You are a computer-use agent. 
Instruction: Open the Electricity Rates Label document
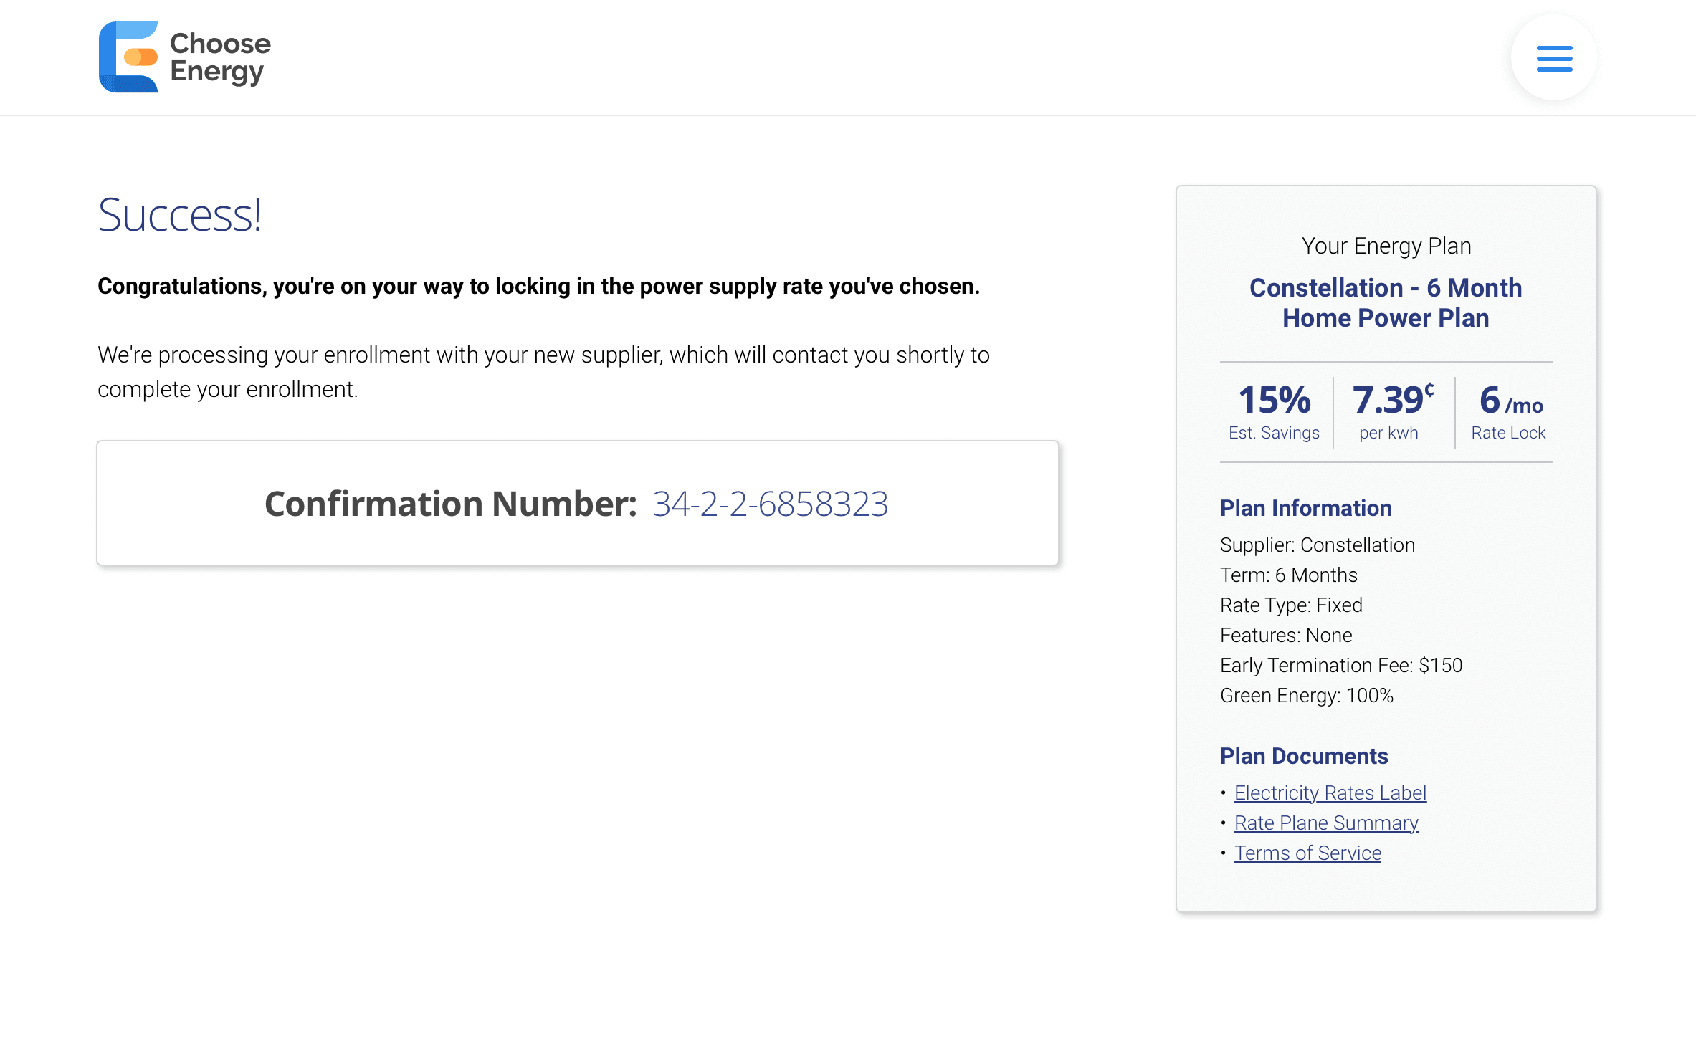pos(1330,793)
